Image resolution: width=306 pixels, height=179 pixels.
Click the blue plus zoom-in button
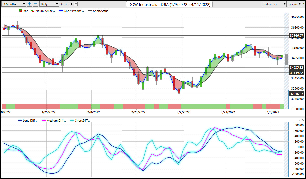point(30,4)
